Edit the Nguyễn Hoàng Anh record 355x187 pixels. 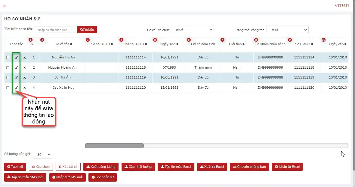click(x=16, y=67)
